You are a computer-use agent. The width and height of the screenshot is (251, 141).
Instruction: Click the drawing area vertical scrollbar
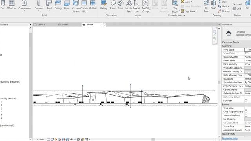(219, 82)
